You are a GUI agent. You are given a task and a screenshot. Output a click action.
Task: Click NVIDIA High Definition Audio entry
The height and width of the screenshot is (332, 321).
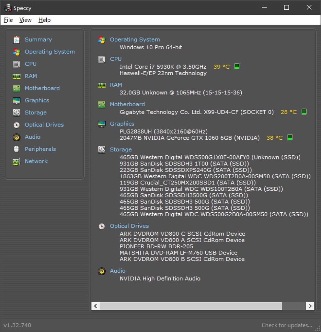pyautogui.click(x=160, y=279)
